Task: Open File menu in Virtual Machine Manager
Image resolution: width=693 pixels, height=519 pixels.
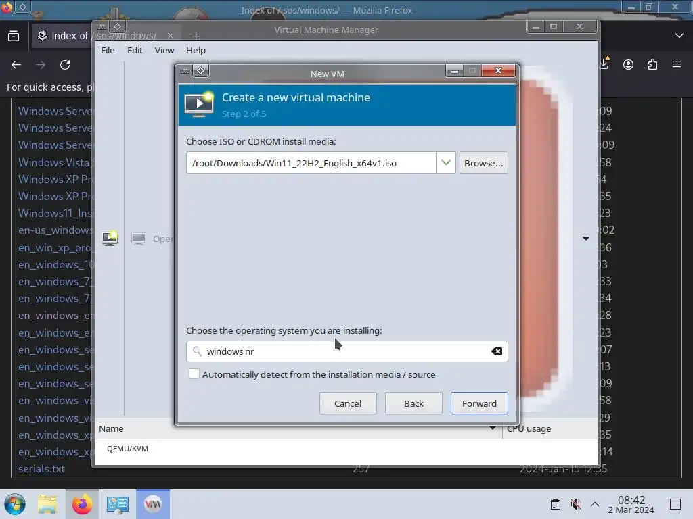Action: pyautogui.click(x=108, y=50)
